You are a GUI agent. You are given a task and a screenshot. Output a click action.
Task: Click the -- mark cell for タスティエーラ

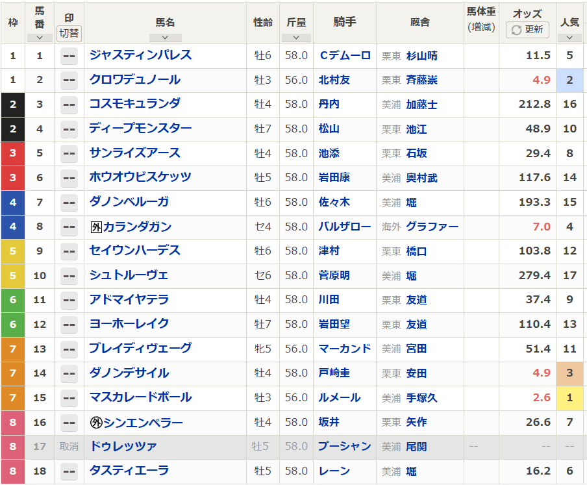coord(68,471)
